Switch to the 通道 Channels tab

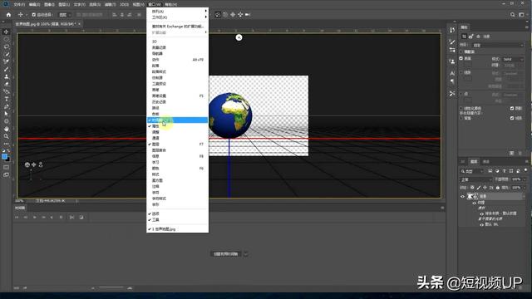coord(485,161)
